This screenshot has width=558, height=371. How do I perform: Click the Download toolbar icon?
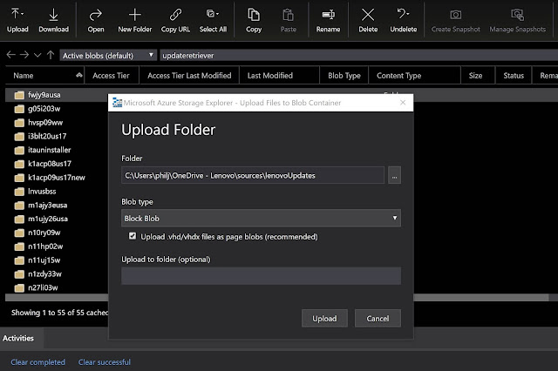(53, 20)
